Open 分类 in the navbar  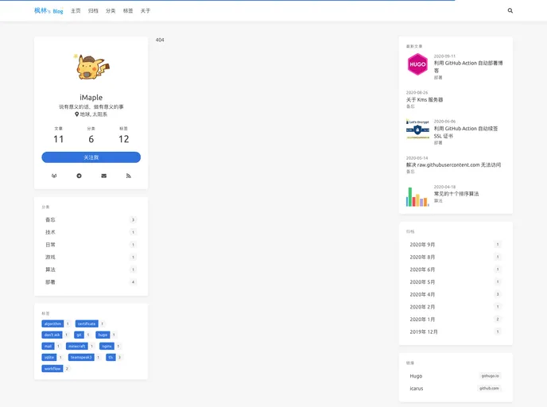(111, 11)
